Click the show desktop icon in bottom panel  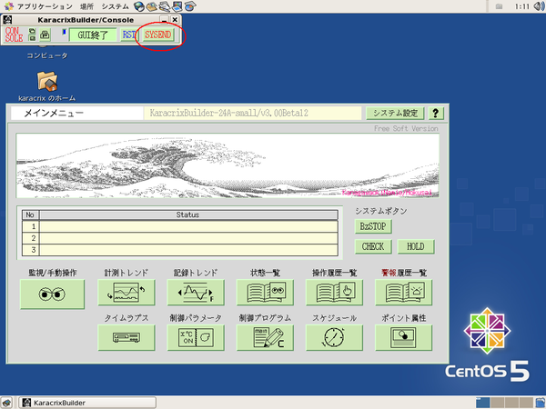coord(6,403)
